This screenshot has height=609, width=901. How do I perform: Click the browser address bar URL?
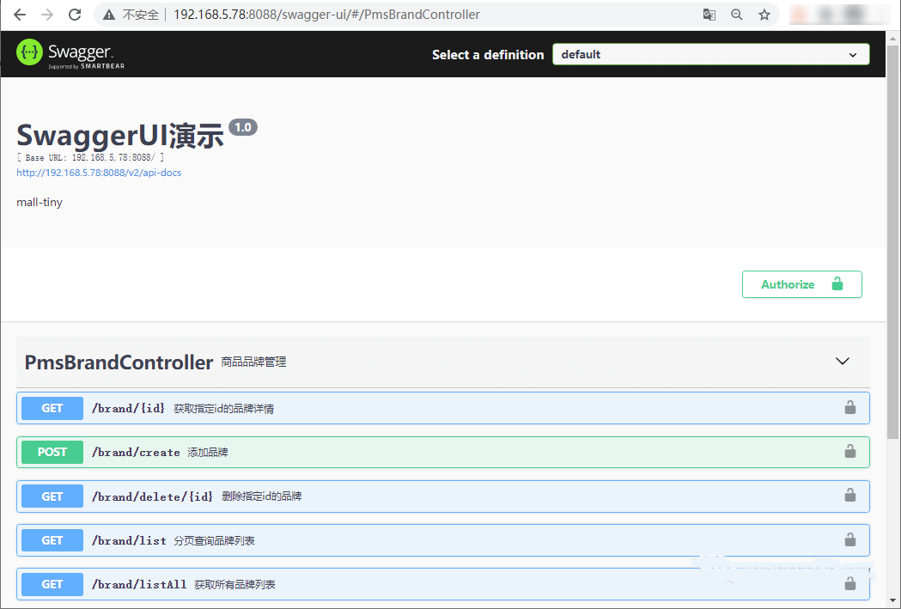click(326, 15)
